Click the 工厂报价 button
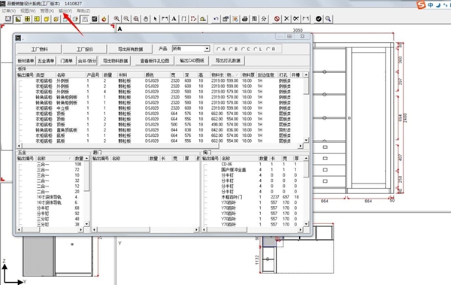Image resolution: width=451 pixels, height=285 pixels. pos(85,49)
